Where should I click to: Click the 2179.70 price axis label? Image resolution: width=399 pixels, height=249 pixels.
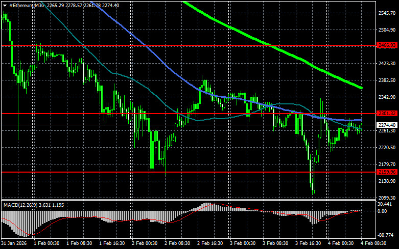387,164
